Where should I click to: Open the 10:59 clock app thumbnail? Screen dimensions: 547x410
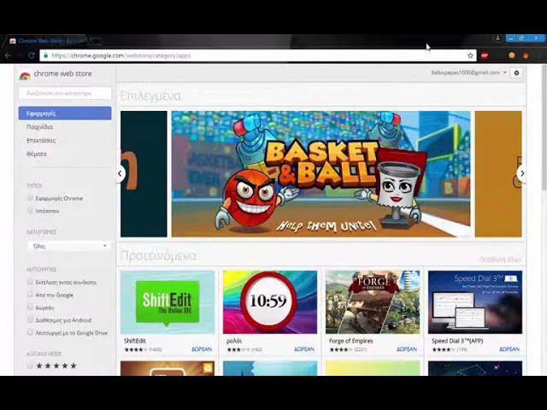270,302
